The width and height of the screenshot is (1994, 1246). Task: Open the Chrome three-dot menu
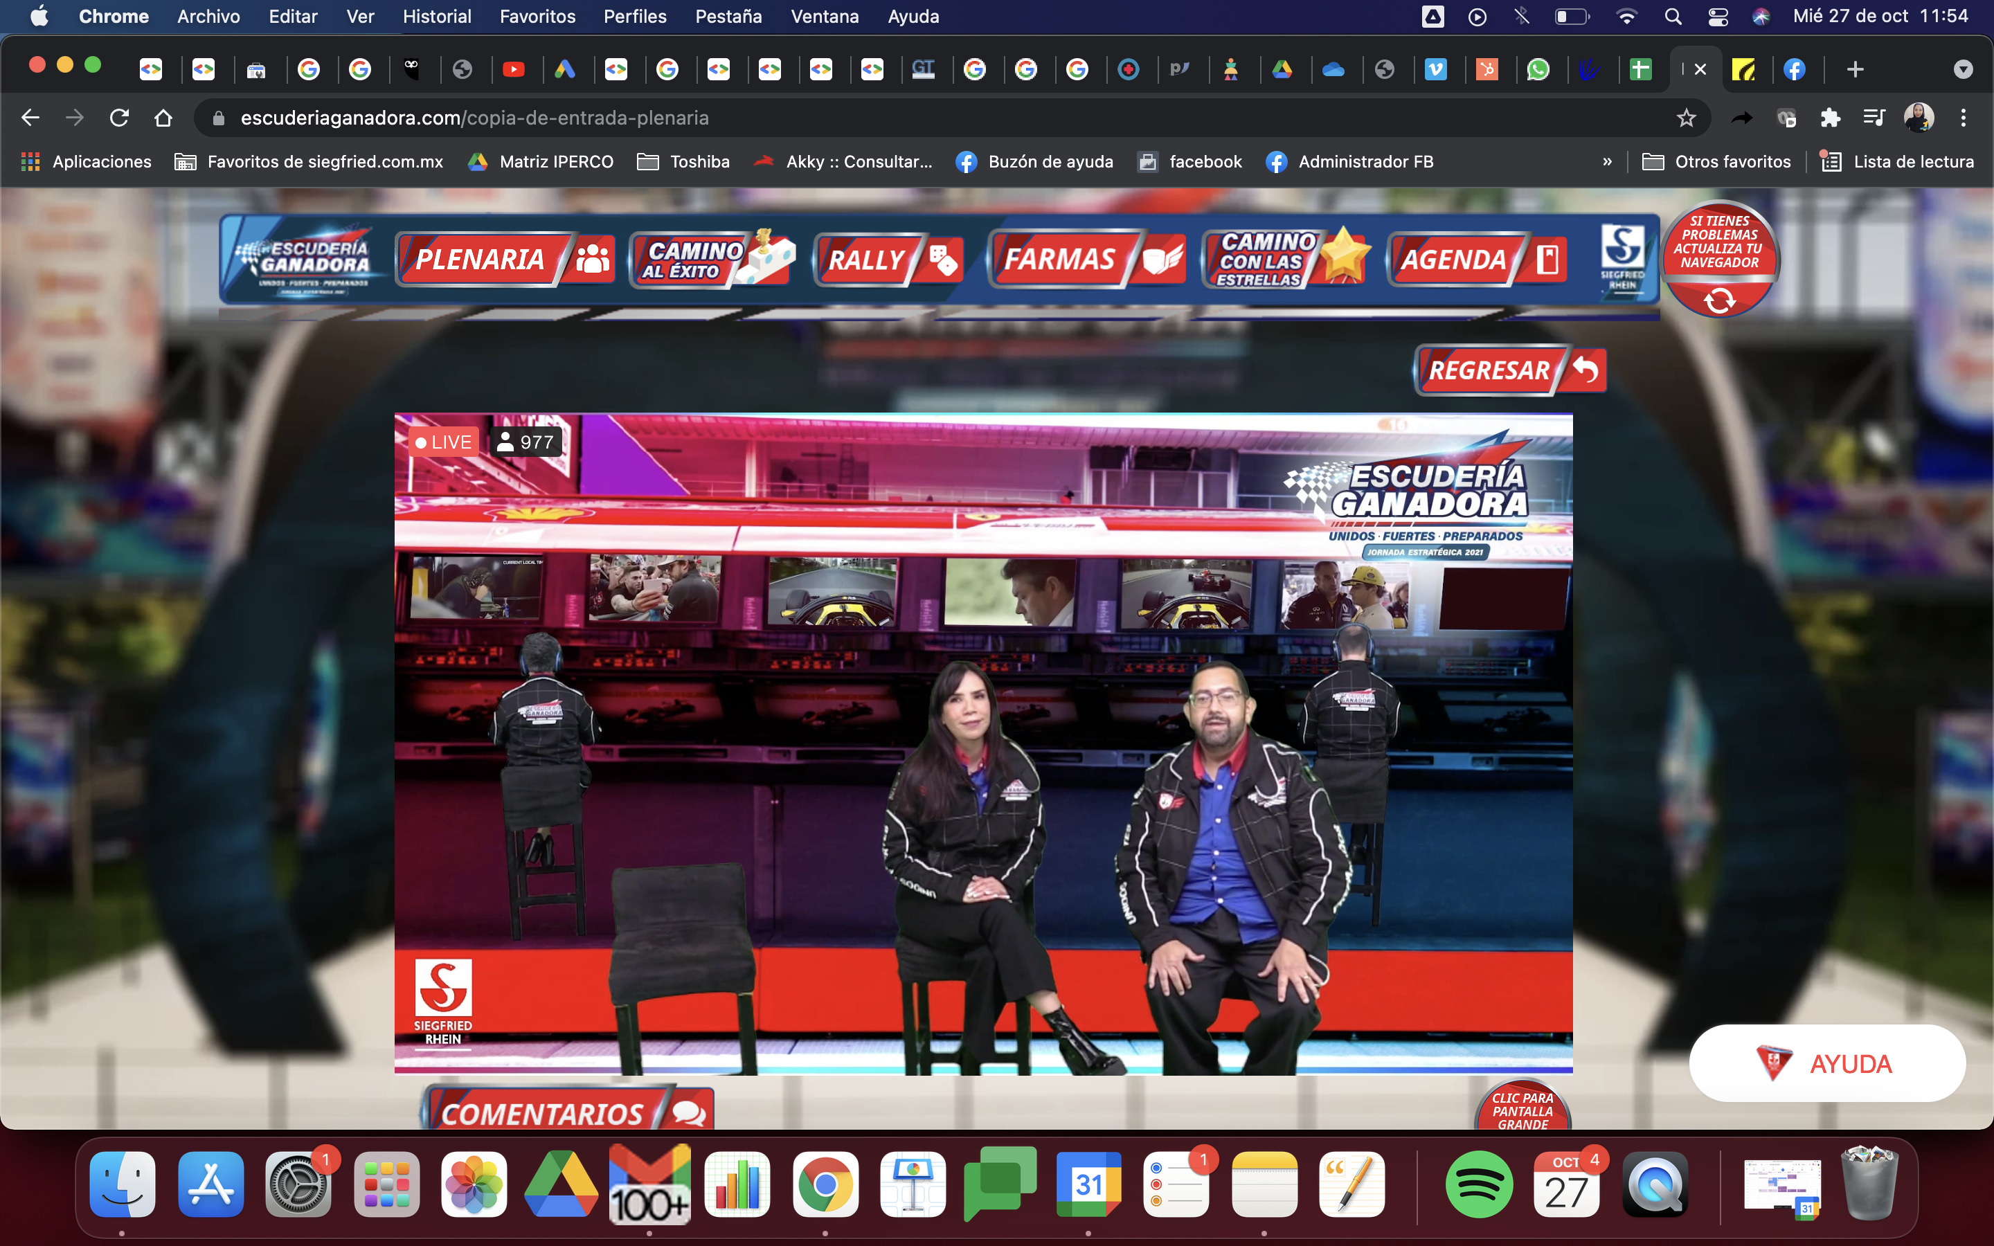[x=1964, y=118]
